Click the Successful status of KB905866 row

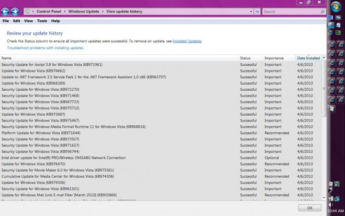tap(248, 195)
